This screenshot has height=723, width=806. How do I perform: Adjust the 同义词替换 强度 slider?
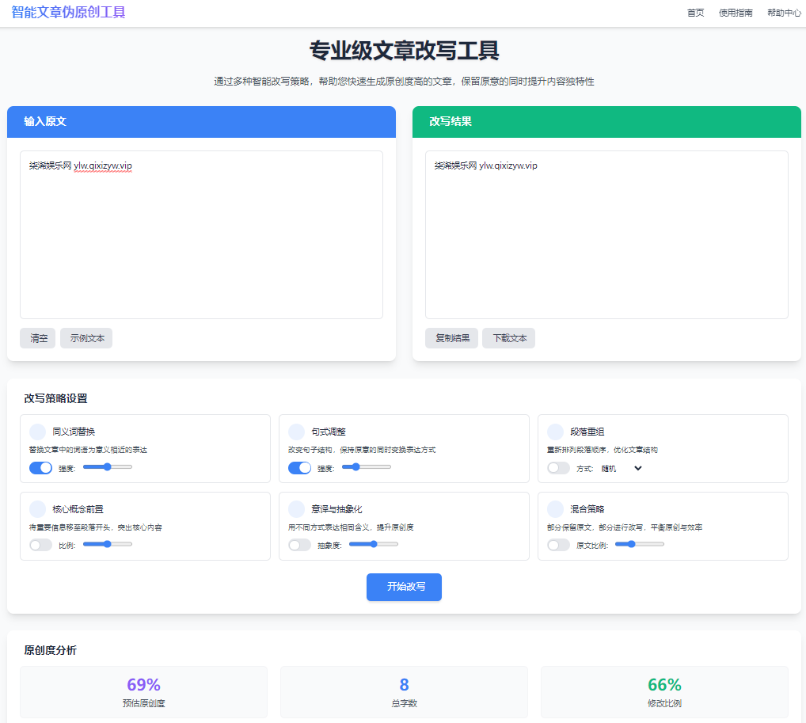tap(107, 467)
